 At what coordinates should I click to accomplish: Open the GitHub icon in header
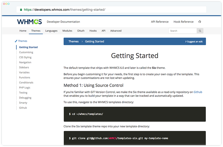200,22
